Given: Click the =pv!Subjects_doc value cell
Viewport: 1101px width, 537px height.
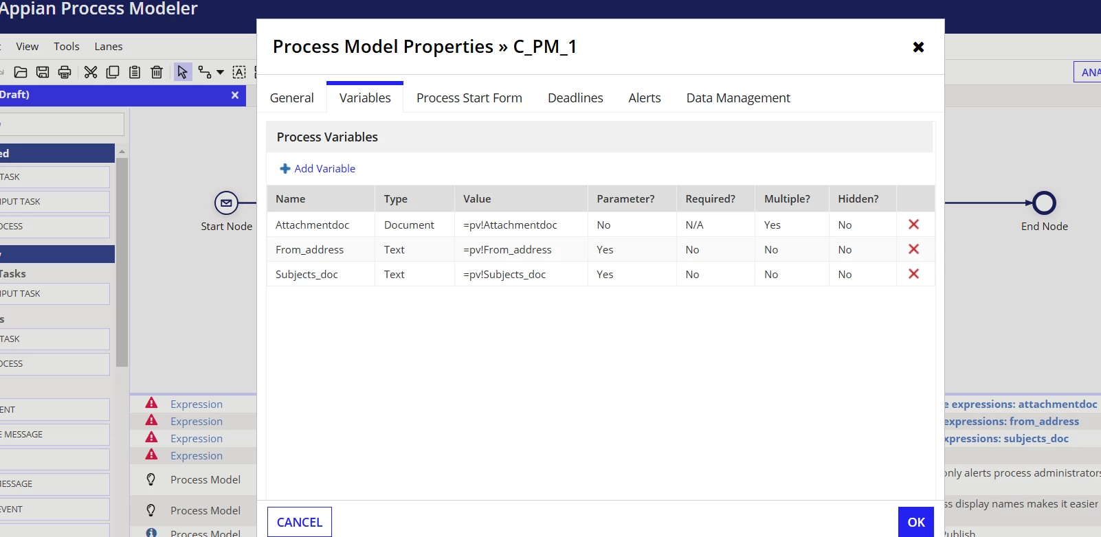Looking at the screenshot, I should pyautogui.click(x=504, y=274).
